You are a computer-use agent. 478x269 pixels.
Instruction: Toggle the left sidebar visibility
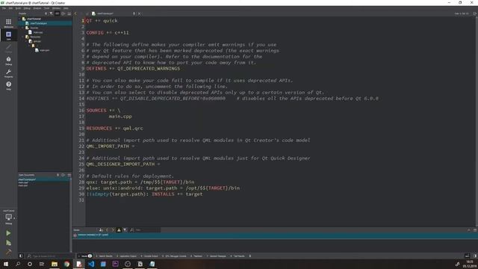point(21,256)
